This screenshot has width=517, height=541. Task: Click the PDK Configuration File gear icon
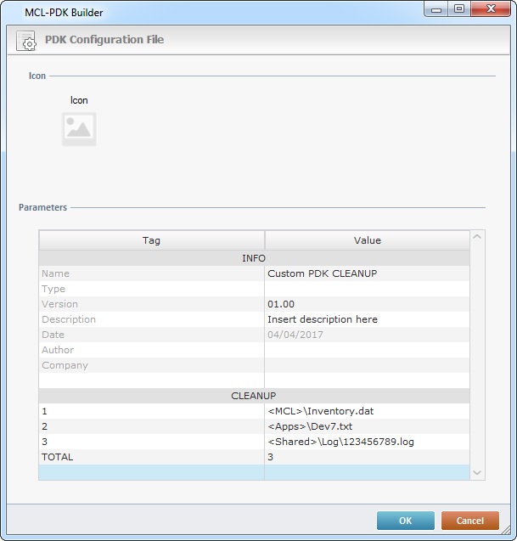(x=26, y=40)
